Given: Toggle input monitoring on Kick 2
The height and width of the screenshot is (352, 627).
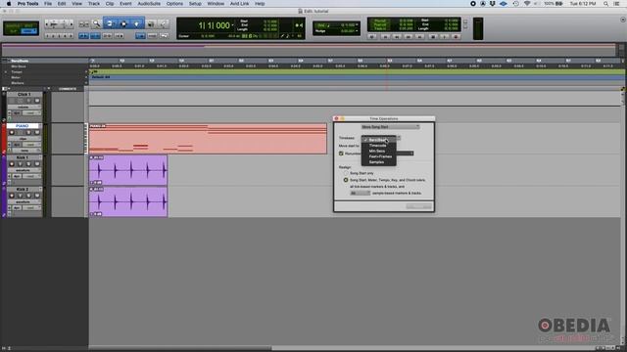Looking at the screenshot, I should point(20,196).
